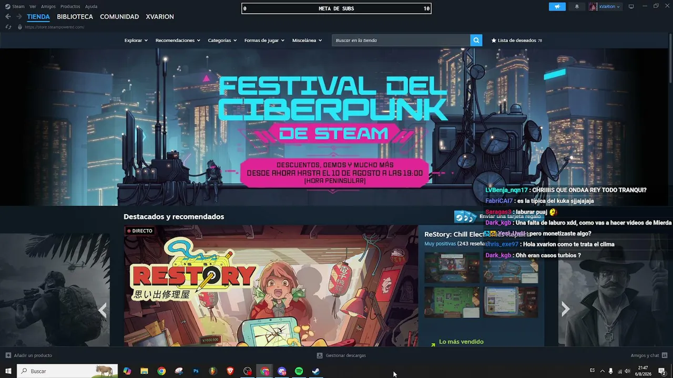Open Big Picture mode monitor icon
Screen dimensions: 673x378
(631, 7)
